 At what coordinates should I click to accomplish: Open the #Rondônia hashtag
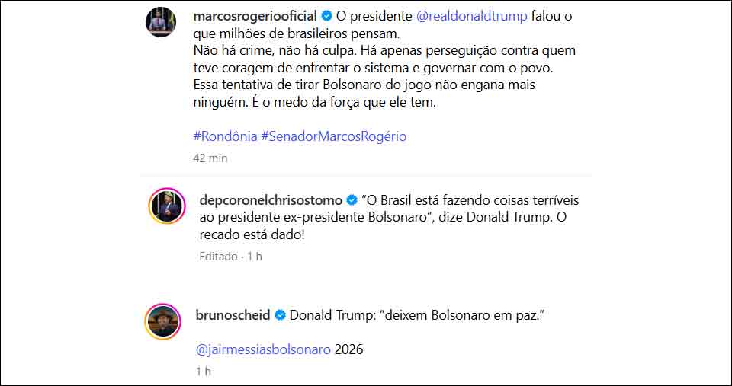click(x=225, y=136)
